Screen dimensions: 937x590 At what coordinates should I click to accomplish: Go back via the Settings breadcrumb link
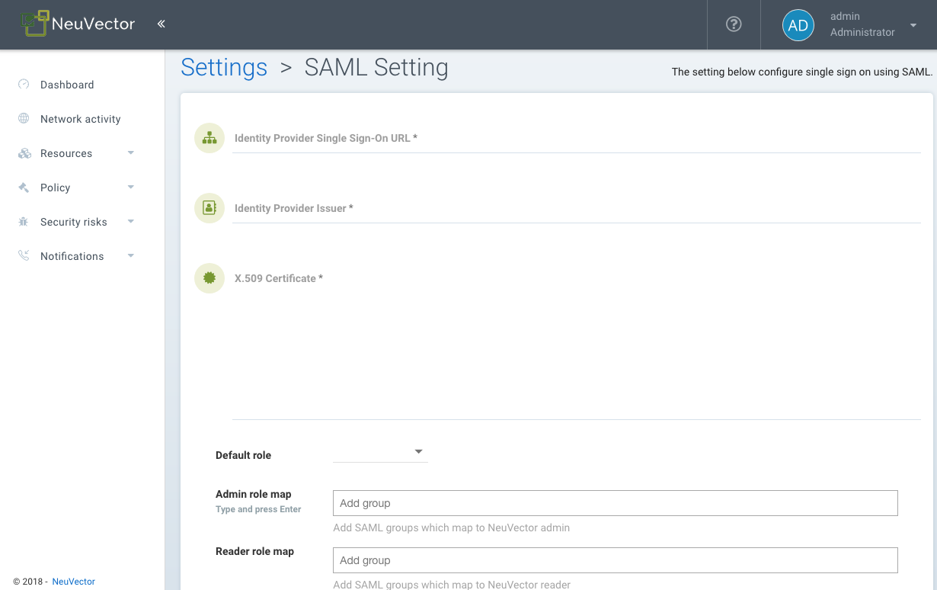[x=223, y=68]
